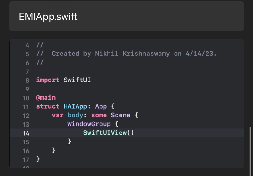This screenshot has width=253, height=176.
Task: Click 'WindowGroup' on line 13
Action: [x=89, y=124]
